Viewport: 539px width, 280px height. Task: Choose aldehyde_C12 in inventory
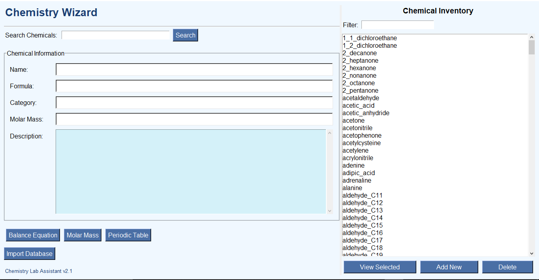point(435,203)
